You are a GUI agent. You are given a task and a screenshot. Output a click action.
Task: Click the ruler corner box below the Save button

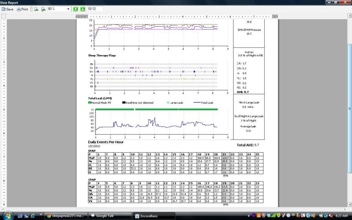3,16
